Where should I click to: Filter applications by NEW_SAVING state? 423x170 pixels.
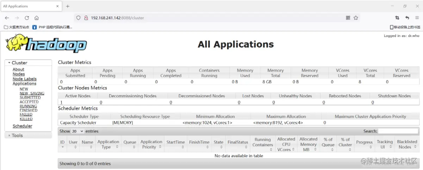(32, 93)
